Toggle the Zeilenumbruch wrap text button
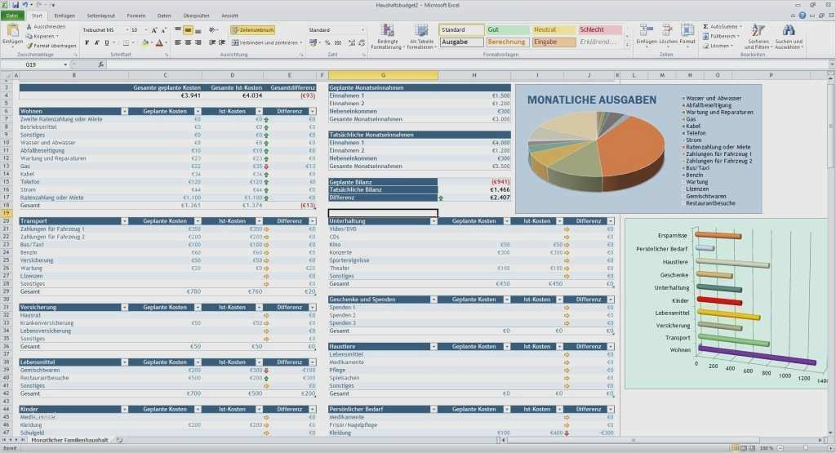This screenshot has width=836, height=453. (x=253, y=30)
